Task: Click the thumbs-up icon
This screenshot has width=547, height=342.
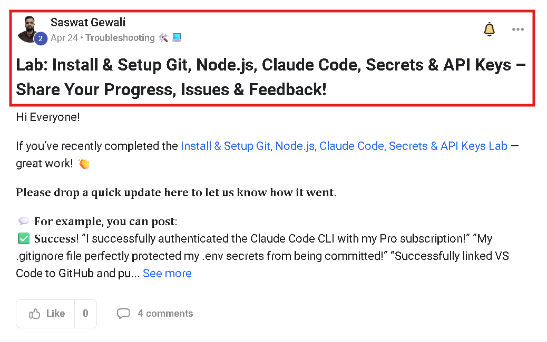Action: click(x=35, y=314)
